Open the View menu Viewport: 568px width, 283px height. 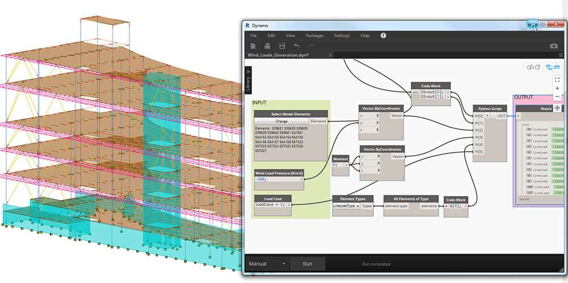290,35
